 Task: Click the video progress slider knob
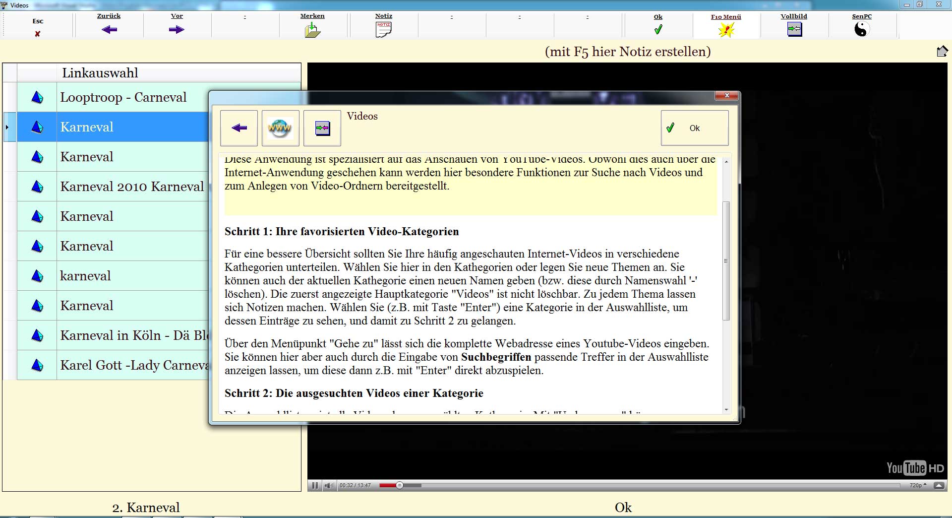point(400,485)
